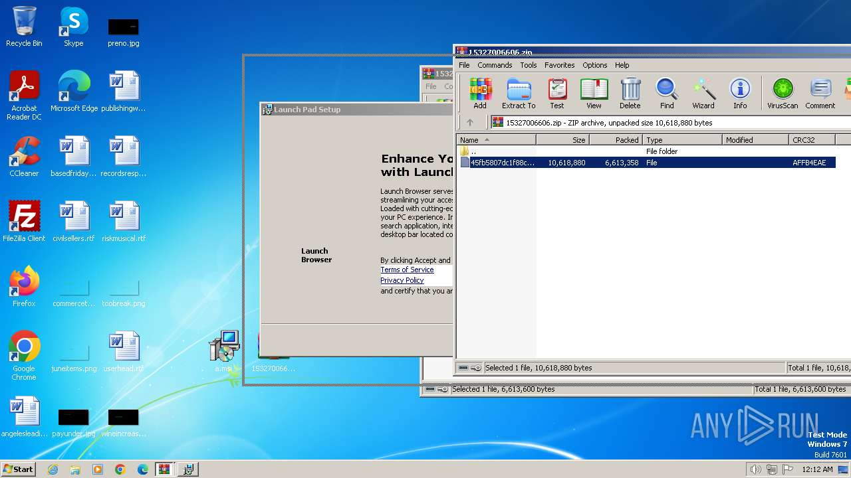Screen dimensions: 851x478
Task: Click the File menu of back WinRAR window
Action: [431, 86]
